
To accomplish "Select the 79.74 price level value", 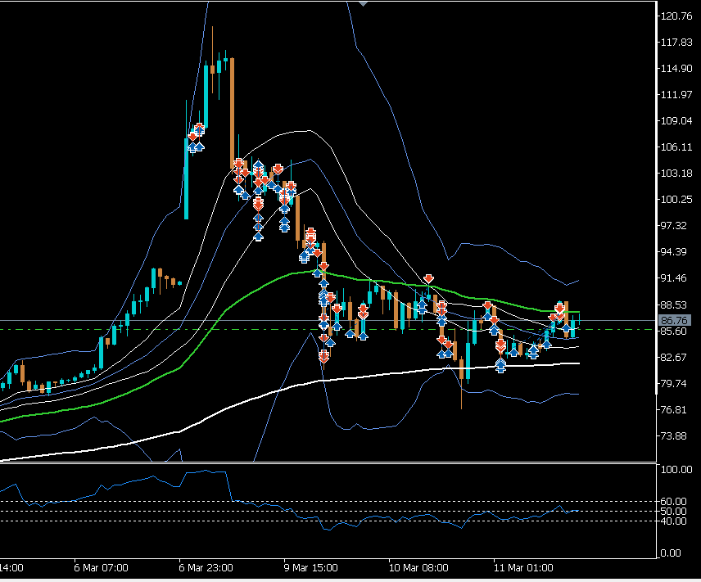I will pos(674,383).
